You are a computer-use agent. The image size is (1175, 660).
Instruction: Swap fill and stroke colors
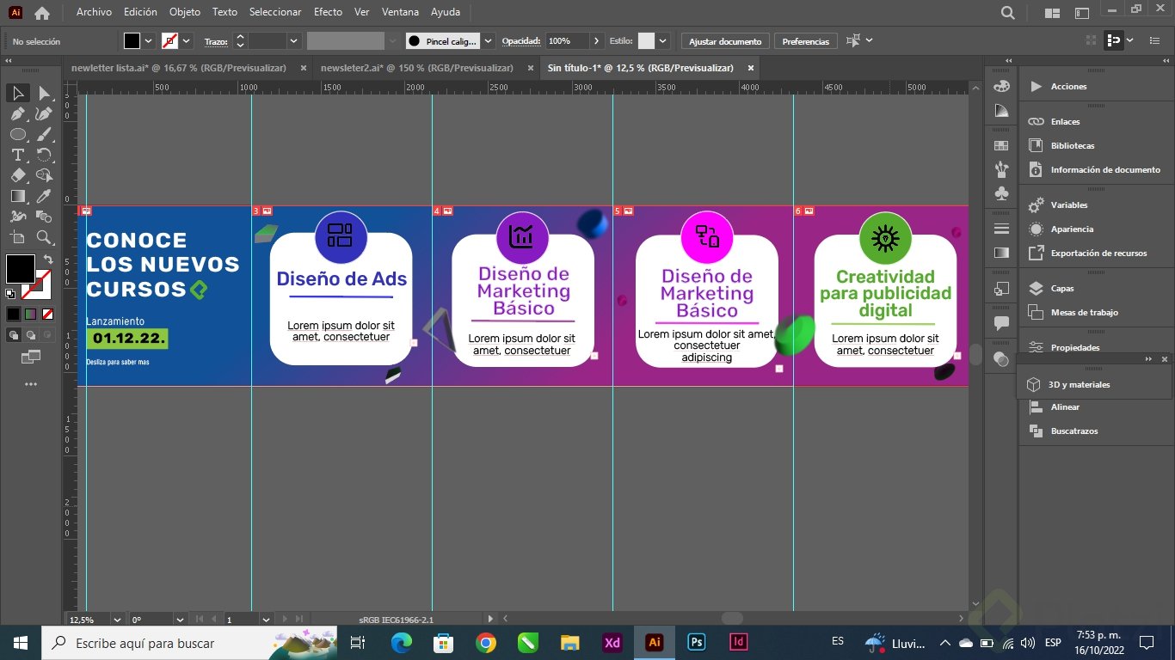pos(48,260)
